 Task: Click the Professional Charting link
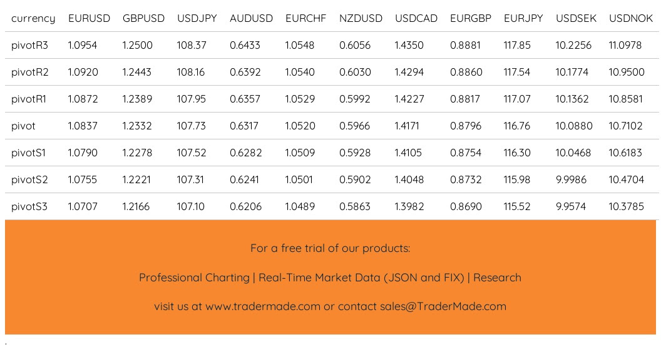(x=194, y=278)
